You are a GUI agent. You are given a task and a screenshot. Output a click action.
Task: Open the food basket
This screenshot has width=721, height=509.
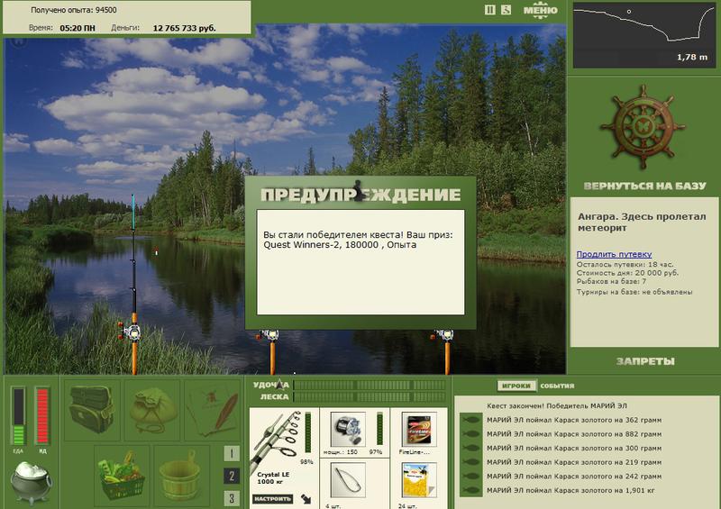pyautogui.click(x=122, y=475)
